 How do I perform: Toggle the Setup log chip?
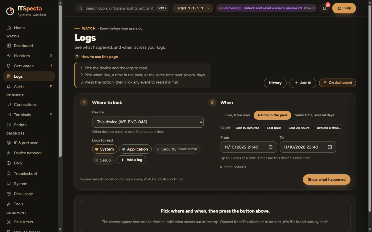(x=103, y=160)
